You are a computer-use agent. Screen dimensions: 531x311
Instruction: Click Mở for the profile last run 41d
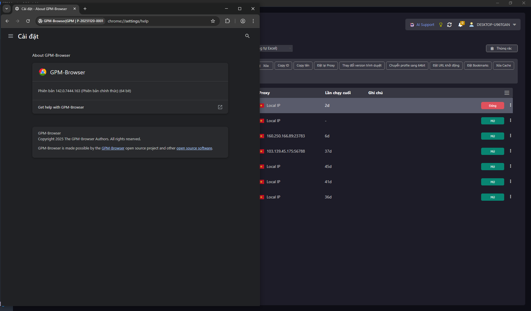[492, 182]
